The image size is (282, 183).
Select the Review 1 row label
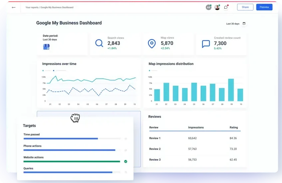point(155,138)
